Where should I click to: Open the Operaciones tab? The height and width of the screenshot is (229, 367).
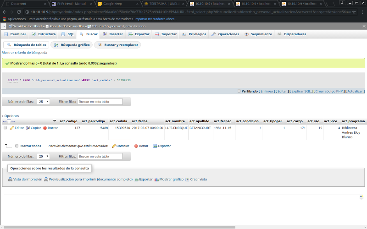click(225, 34)
